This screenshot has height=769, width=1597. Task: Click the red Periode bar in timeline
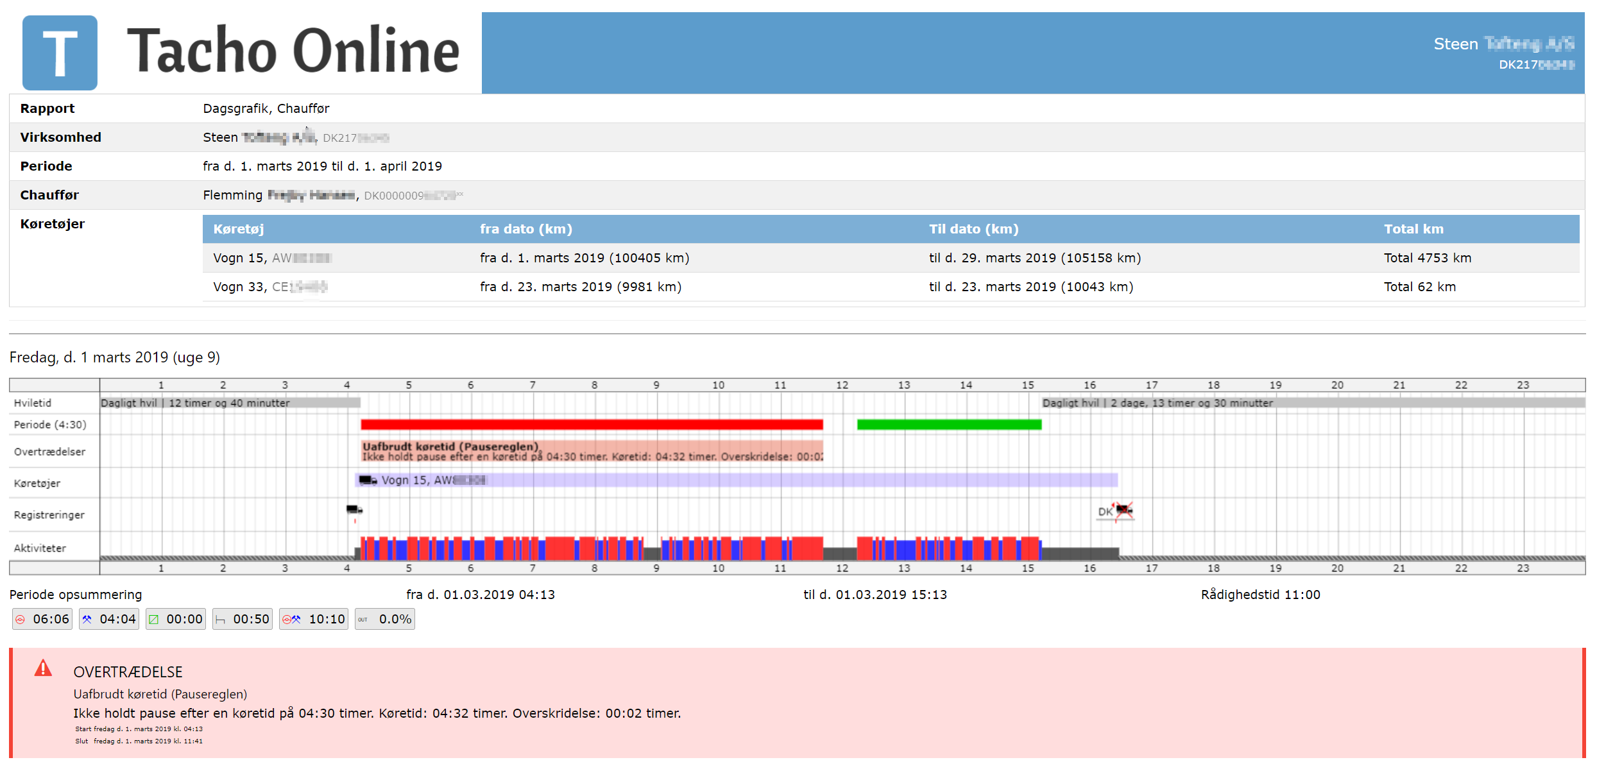[x=591, y=425]
